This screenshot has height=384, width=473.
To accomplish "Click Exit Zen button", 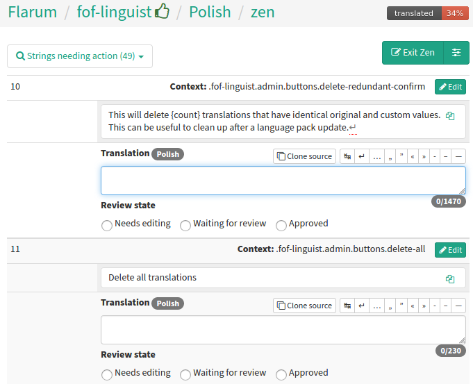I will coord(413,53).
